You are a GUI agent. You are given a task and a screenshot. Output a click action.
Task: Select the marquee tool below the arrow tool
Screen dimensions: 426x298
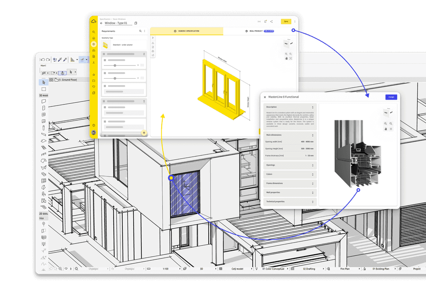(44, 89)
